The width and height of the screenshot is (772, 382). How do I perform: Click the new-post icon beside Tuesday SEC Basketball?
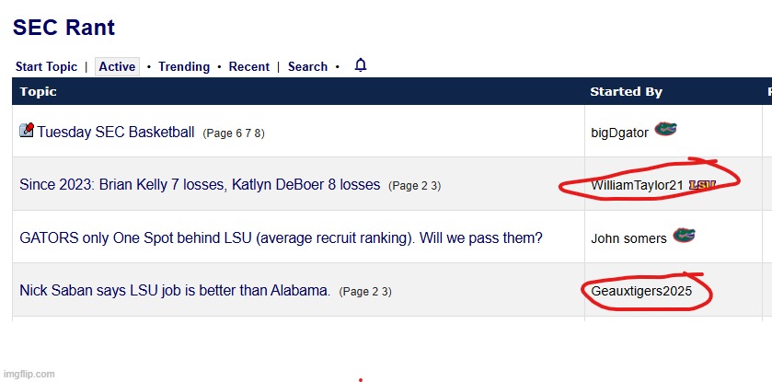tap(27, 131)
